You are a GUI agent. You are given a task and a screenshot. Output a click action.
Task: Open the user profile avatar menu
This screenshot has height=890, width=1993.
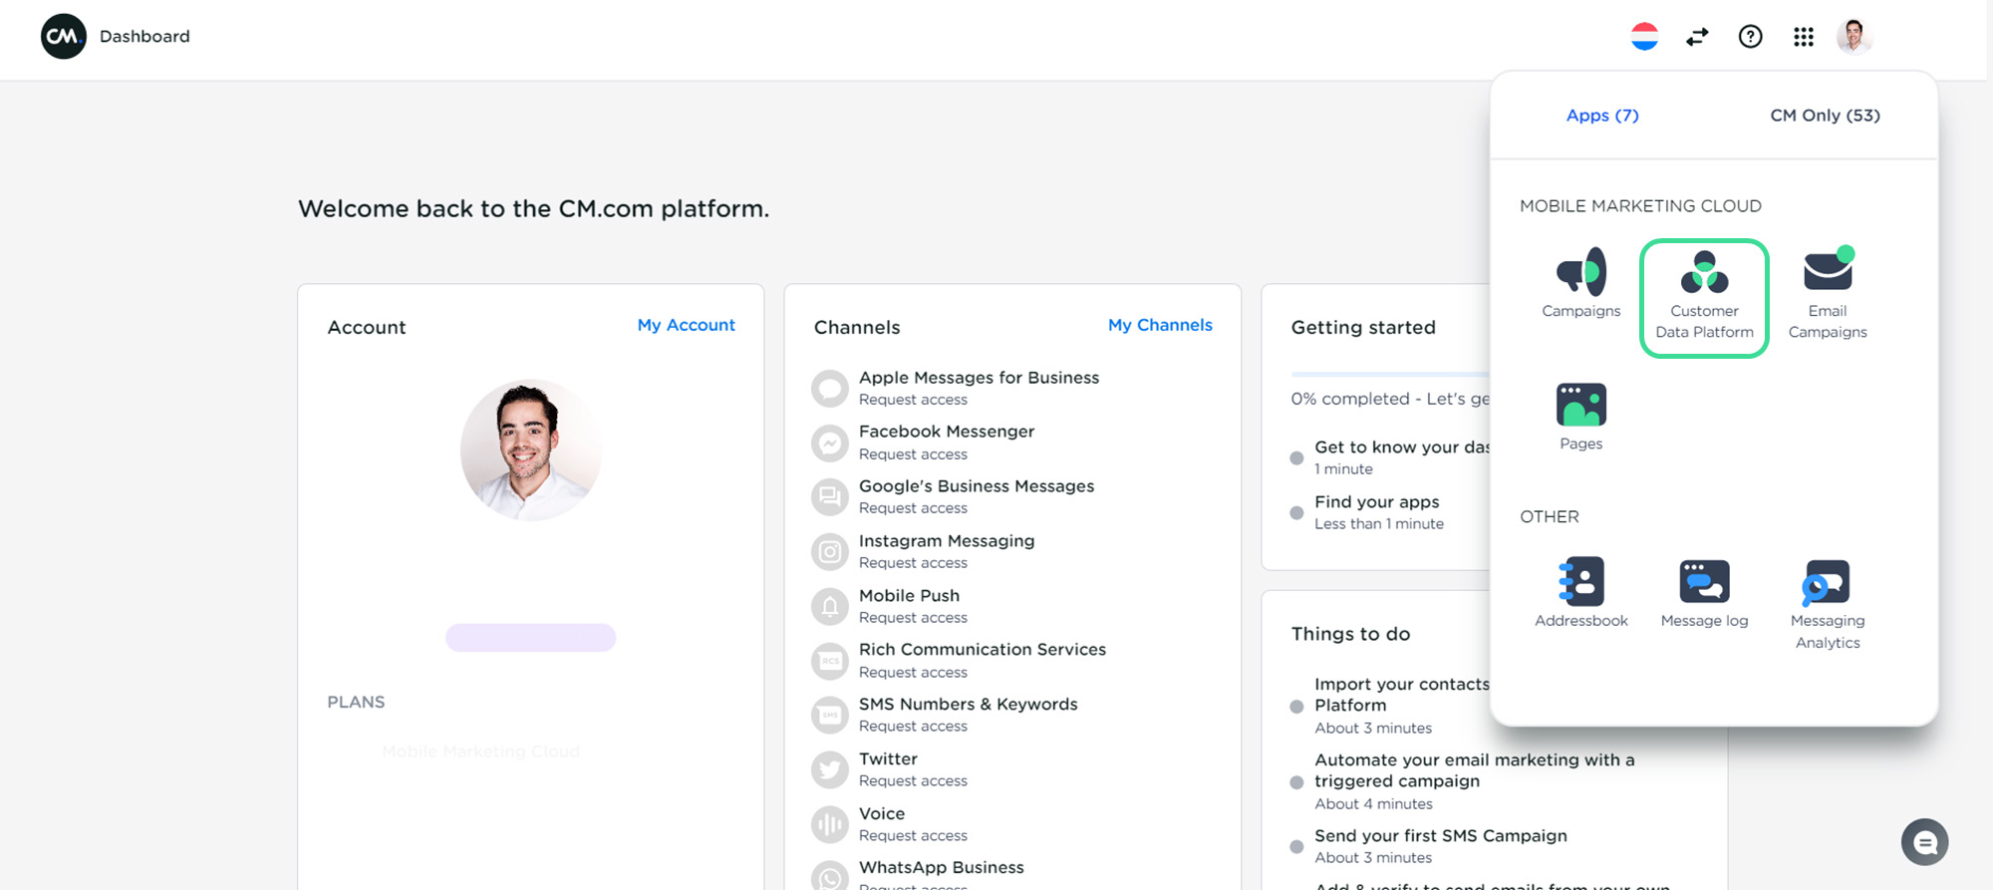pyautogui.click(x=1853, y=37)
